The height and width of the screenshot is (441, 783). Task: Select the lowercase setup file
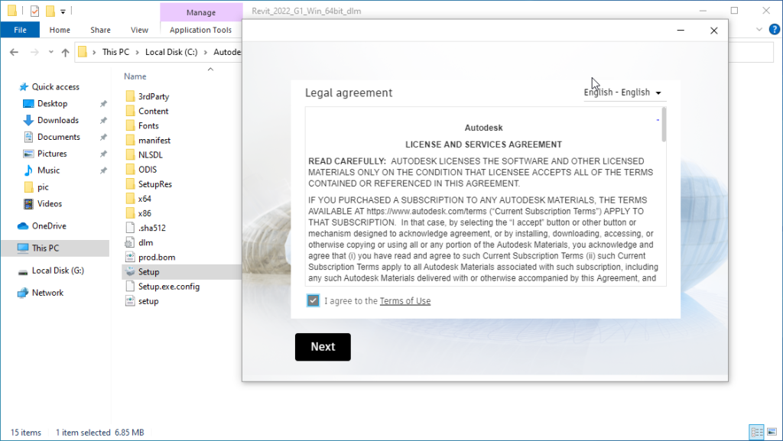(148, 301)
